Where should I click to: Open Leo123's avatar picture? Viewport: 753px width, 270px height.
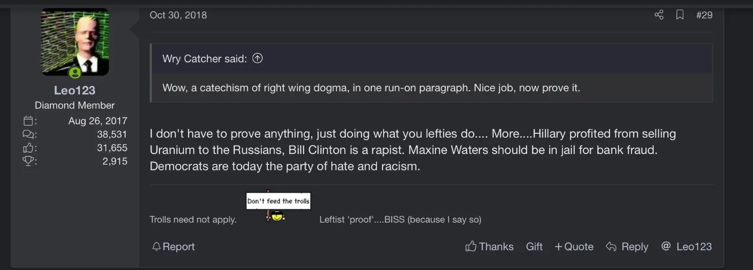pyautogui.click(x=75, y=42)
